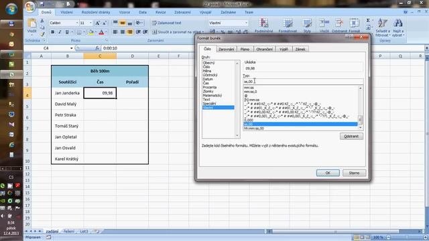
Task: Click the Center horizontally icon
Action: click(123, 32)
